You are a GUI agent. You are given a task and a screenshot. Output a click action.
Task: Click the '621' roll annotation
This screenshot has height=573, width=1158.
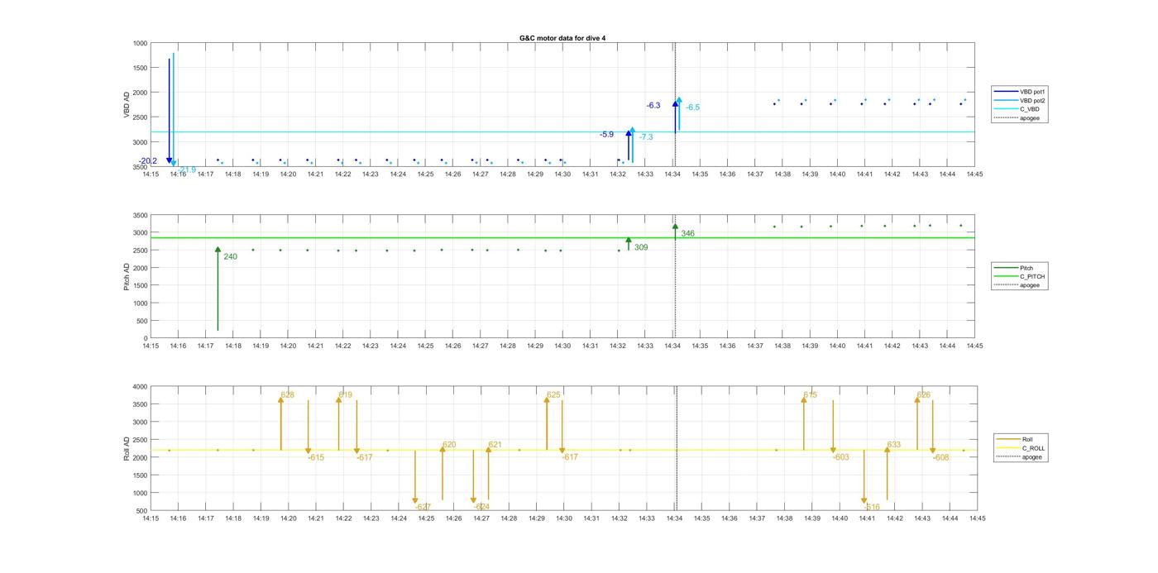[495, 445]
